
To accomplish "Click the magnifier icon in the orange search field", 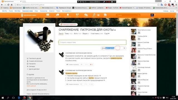I will 139,15.
